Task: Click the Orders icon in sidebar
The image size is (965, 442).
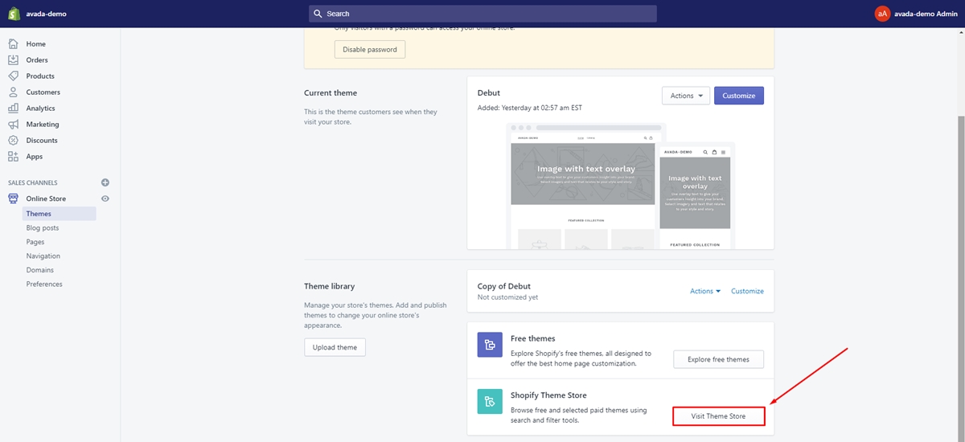Action: 13,59
